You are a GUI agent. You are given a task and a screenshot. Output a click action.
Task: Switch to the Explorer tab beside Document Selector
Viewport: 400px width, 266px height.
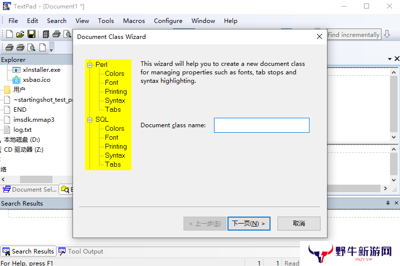(66, 190)
